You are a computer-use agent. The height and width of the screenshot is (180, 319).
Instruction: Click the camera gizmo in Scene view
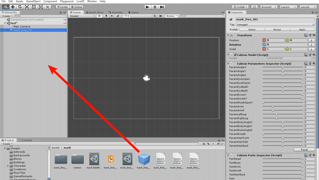pyautogui.click(x=146, y=78)
